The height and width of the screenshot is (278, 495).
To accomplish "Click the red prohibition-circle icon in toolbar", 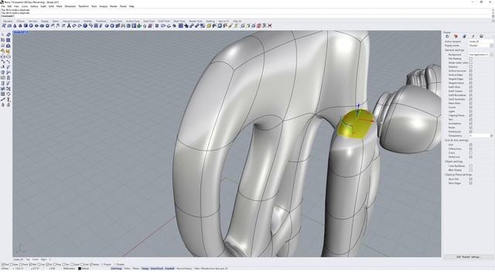I will tap(259, 25).
